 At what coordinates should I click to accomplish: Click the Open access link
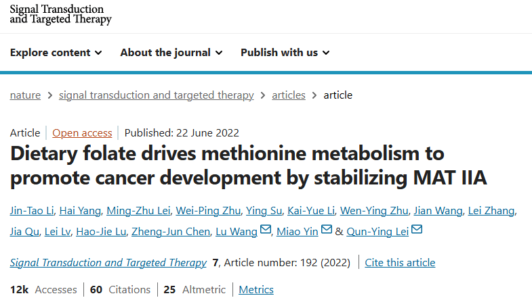point(82,133)
